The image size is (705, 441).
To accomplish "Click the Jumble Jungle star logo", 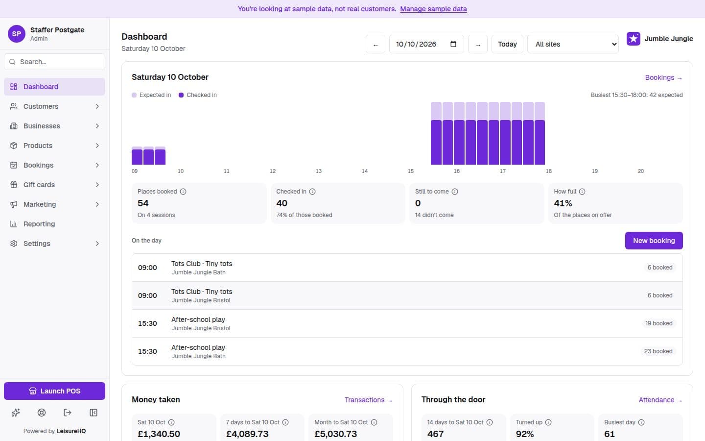I will click(634, 39).
